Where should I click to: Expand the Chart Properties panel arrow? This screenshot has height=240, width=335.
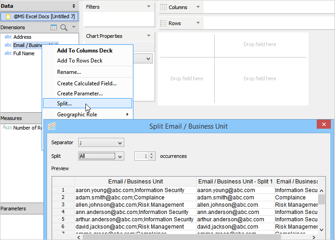(149, 36)
